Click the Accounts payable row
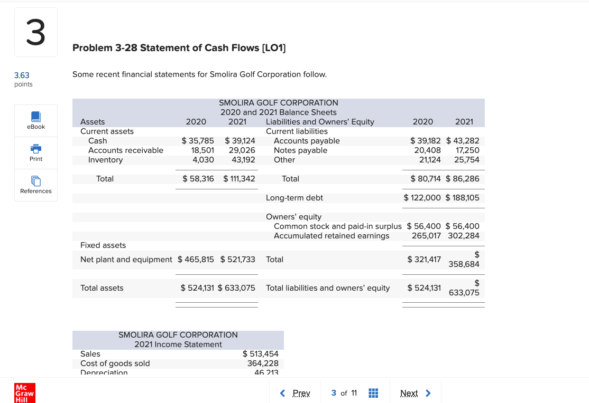This screenshot has height=403, width=589. pos(307,141)
